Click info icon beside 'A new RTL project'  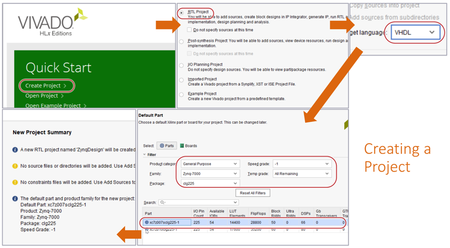point(15,150)
